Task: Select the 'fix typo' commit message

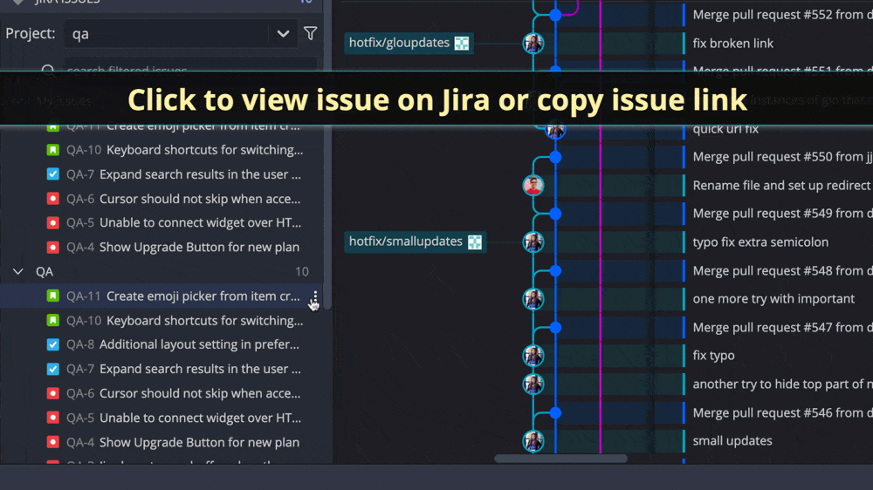Action: click(x=713, y=356)
